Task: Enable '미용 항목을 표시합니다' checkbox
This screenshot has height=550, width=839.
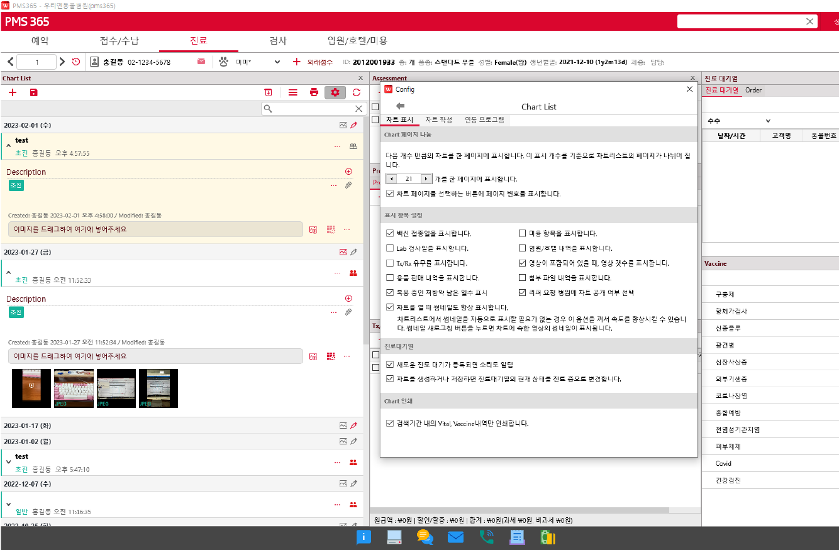Action: (x=522, y=234)
